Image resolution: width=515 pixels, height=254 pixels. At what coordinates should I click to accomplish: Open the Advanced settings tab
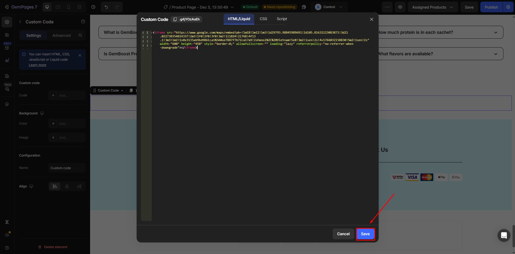61,35
